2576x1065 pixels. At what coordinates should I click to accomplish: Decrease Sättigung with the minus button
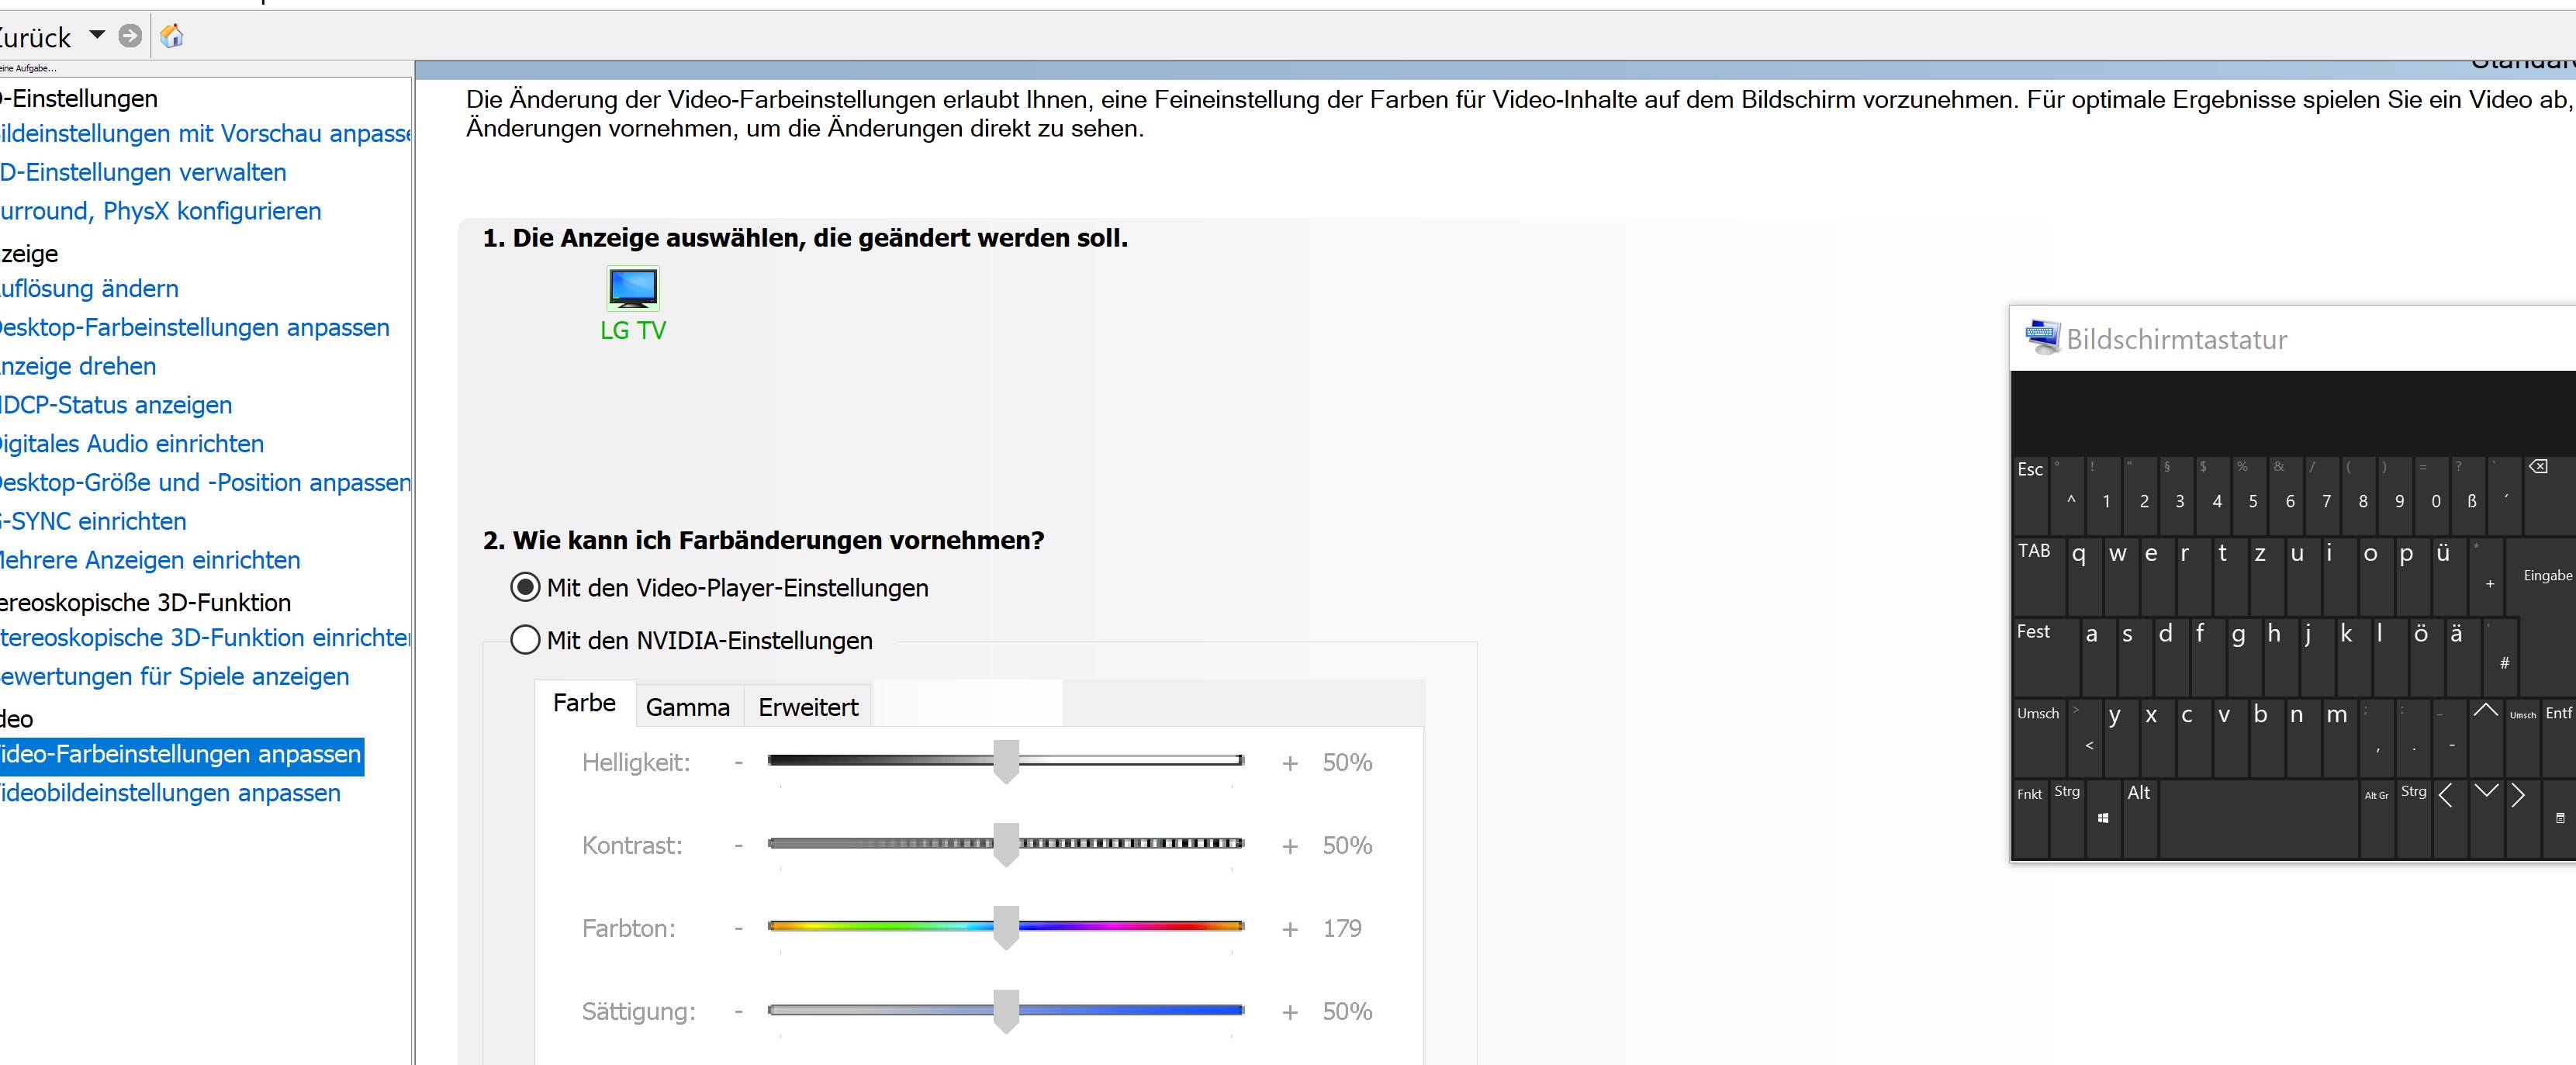[738, 1012]
